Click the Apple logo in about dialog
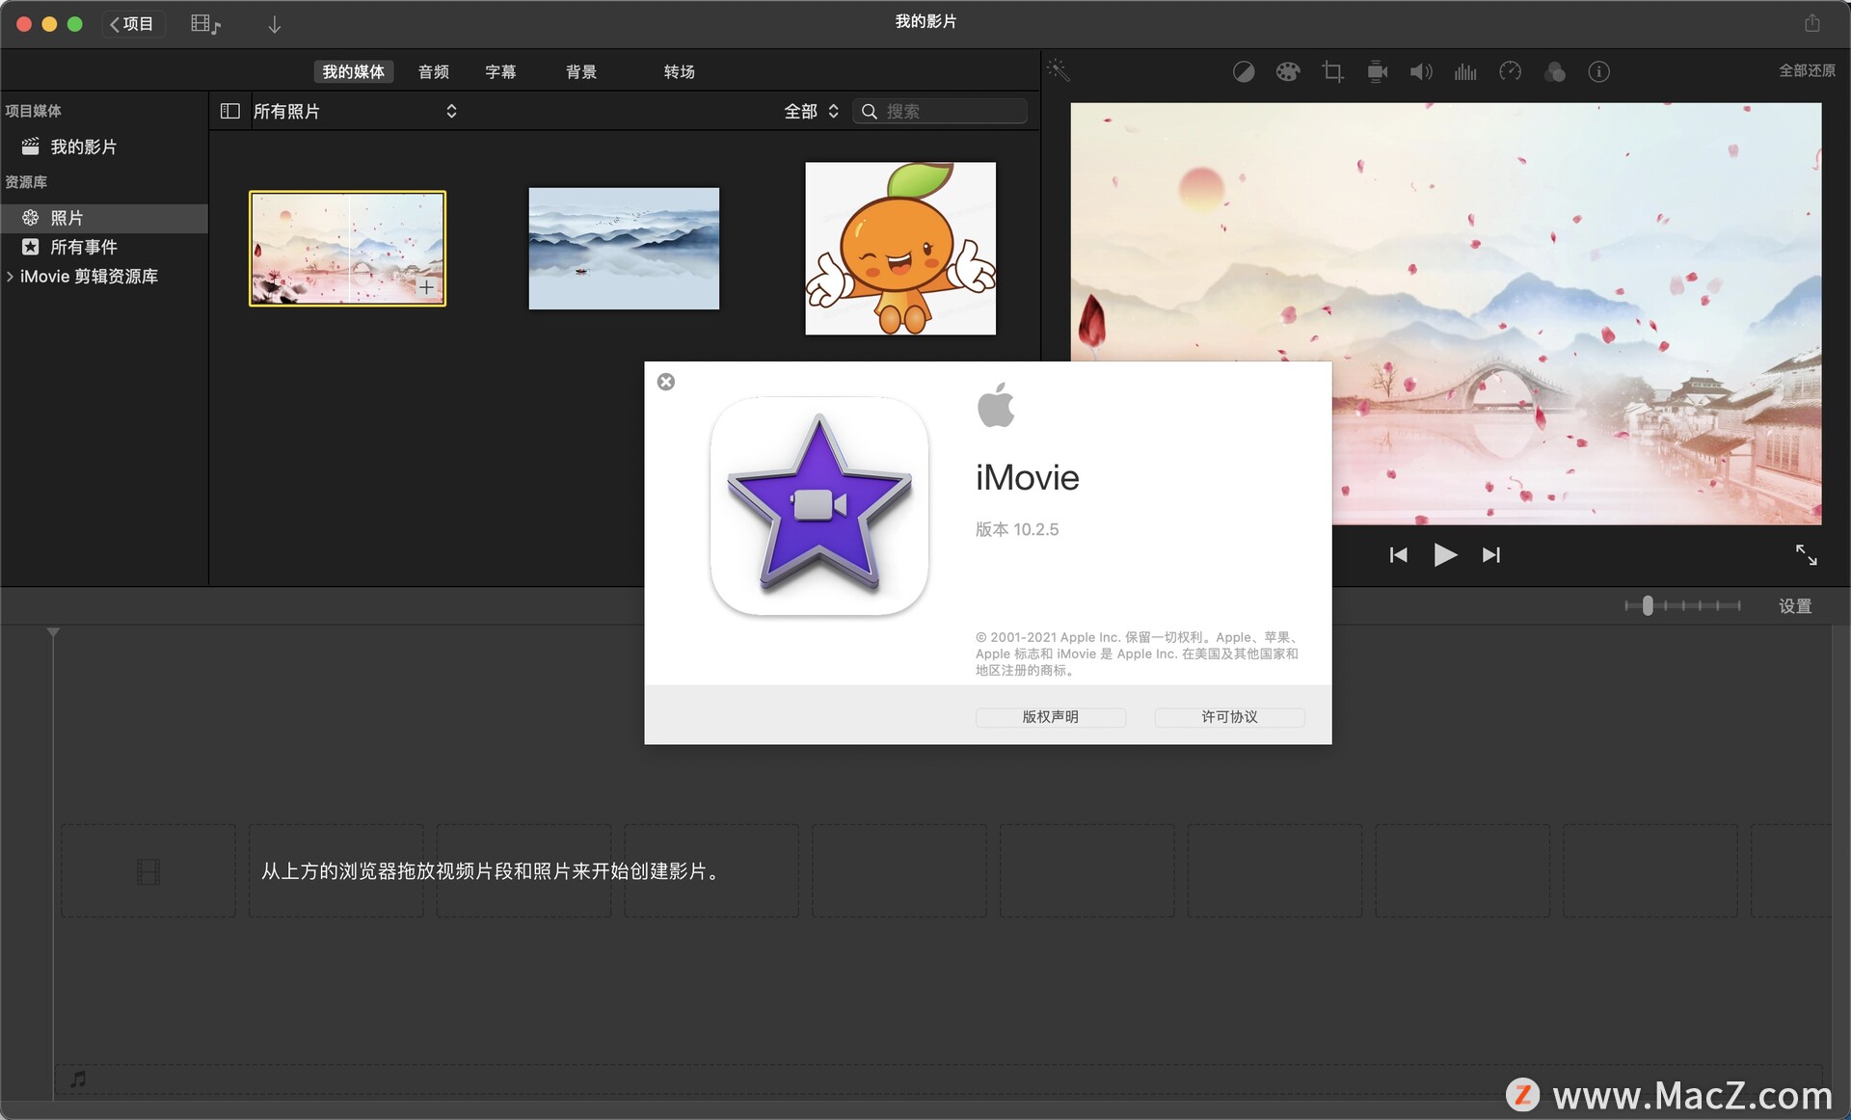The image size is (1851, 1120). [996, 405]
